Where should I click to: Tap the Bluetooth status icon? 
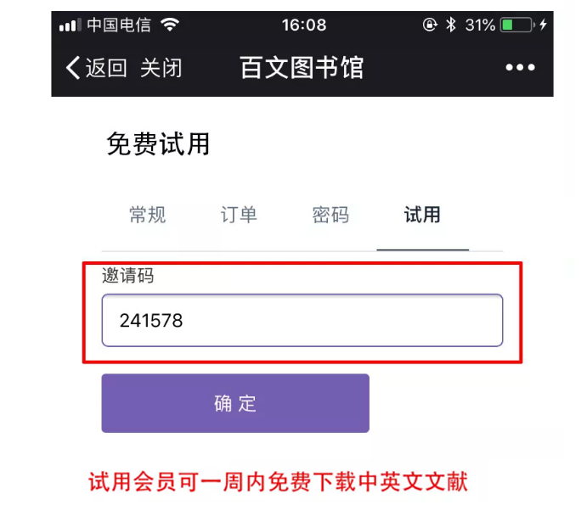pyautogui.click(x=451, y=25)
